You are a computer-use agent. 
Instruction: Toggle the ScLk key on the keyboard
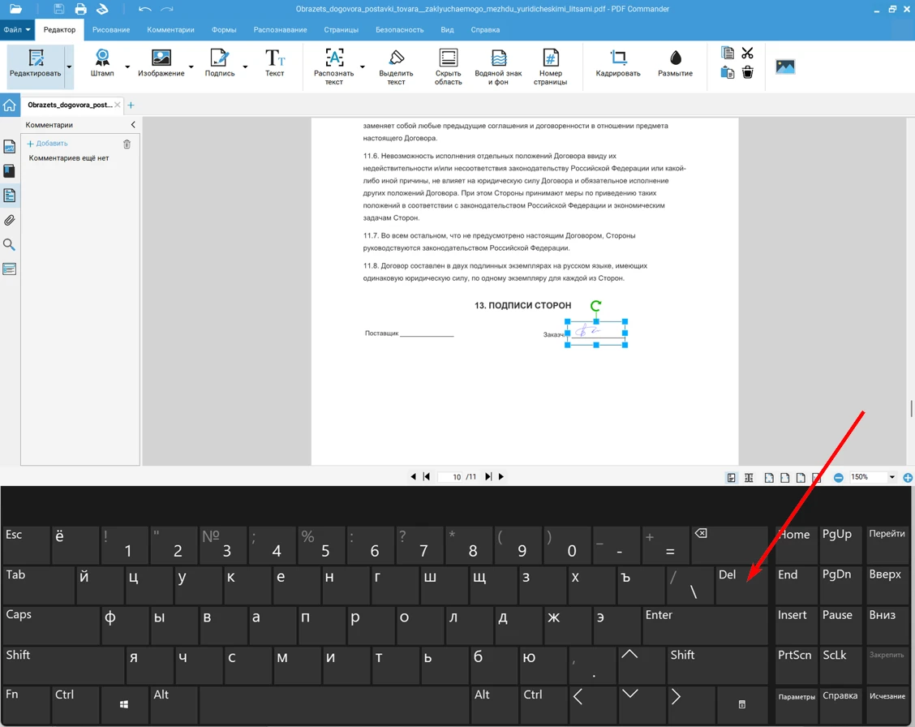[x=840, y=665]
